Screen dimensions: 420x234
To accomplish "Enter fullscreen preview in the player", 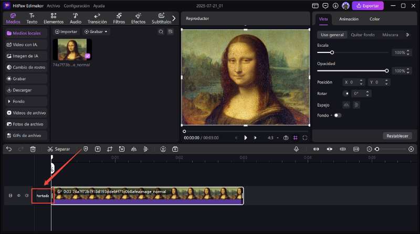I will [x=304, y=137].
